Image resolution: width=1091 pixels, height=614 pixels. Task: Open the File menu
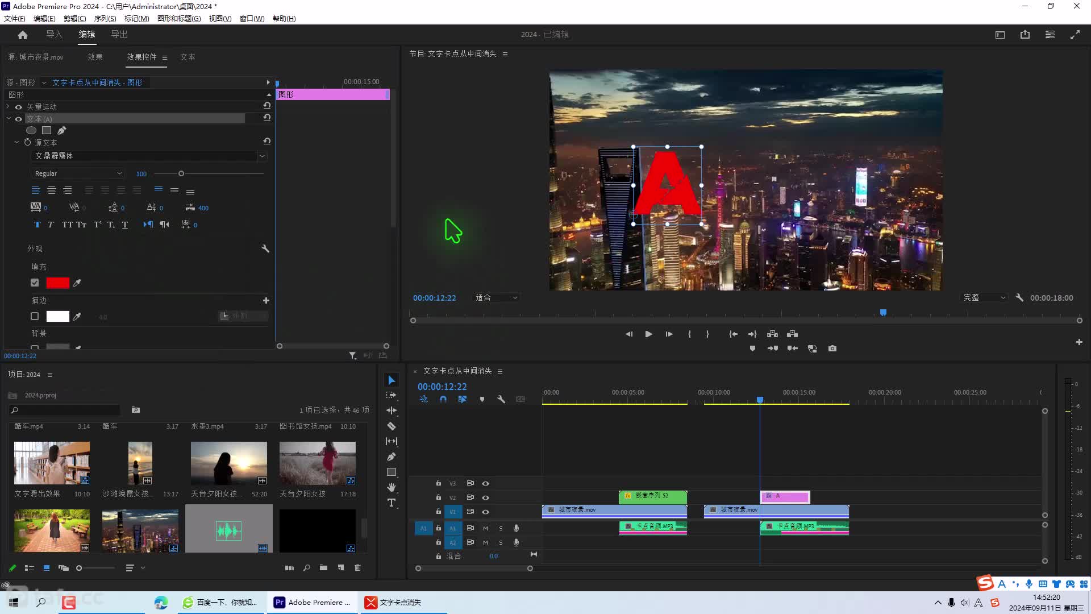tap(14, 18)
